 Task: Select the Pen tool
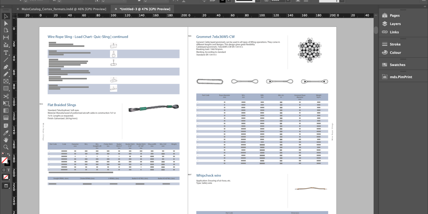pos(6,67)
